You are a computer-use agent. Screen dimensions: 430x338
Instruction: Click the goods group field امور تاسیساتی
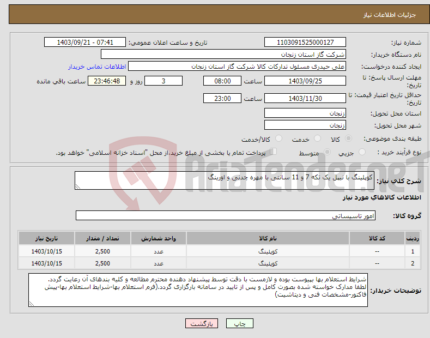(226, 216)
